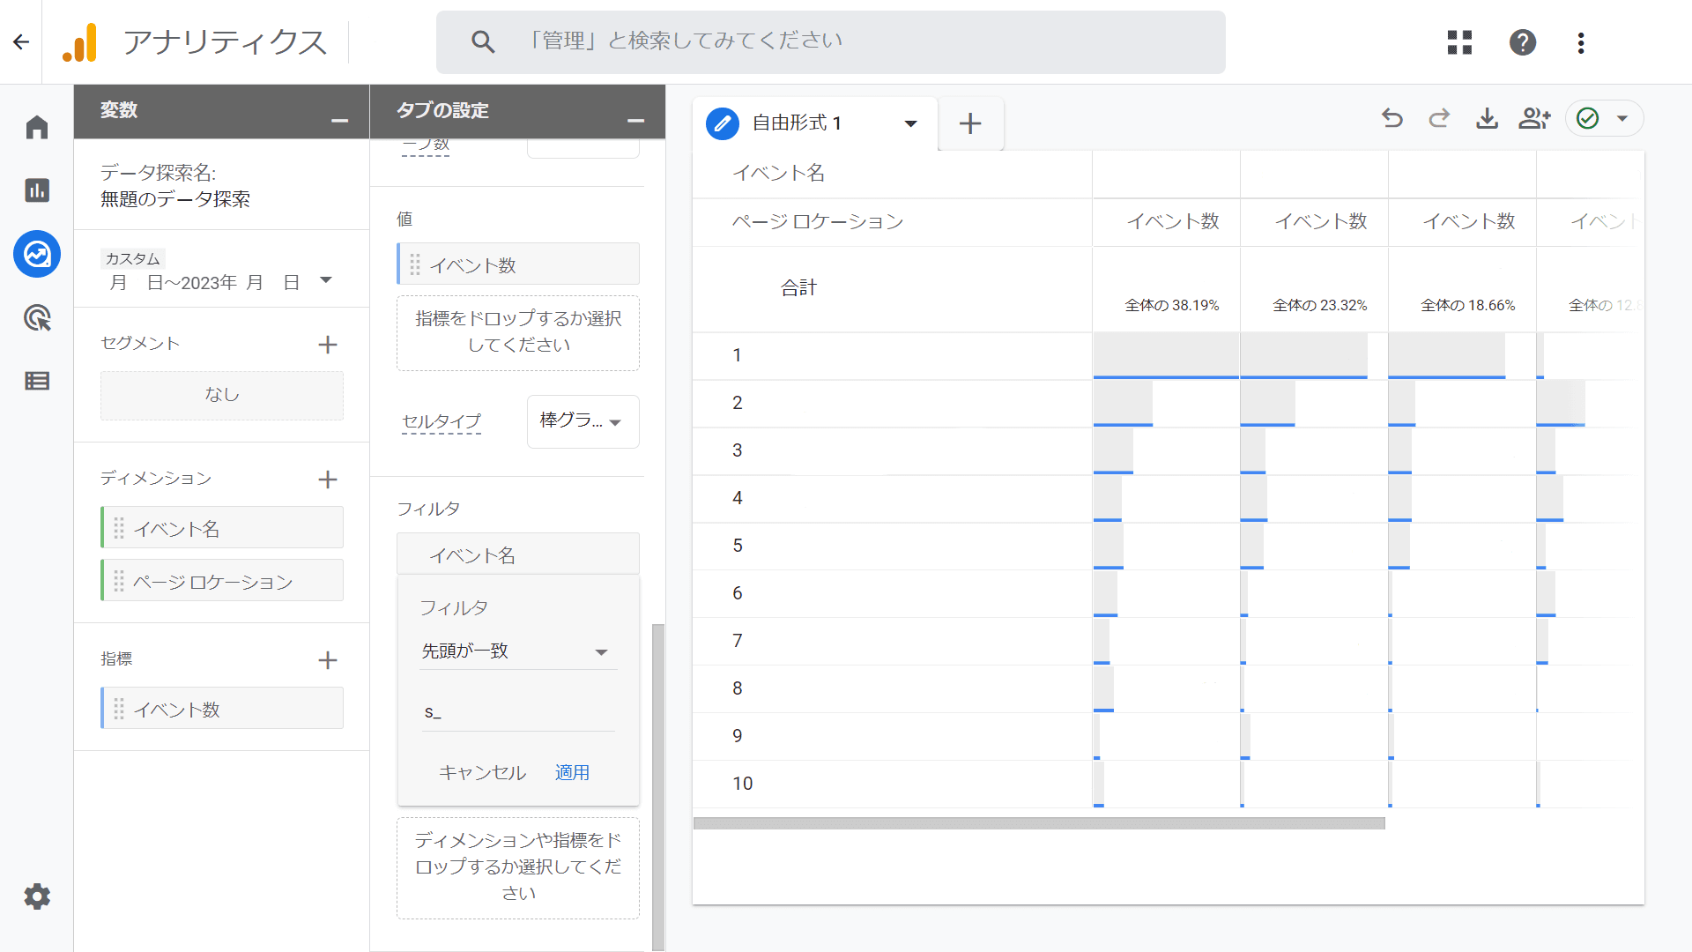Click 全体の 18.66% total cell

pyautogui.click(x=1468, y=305)
